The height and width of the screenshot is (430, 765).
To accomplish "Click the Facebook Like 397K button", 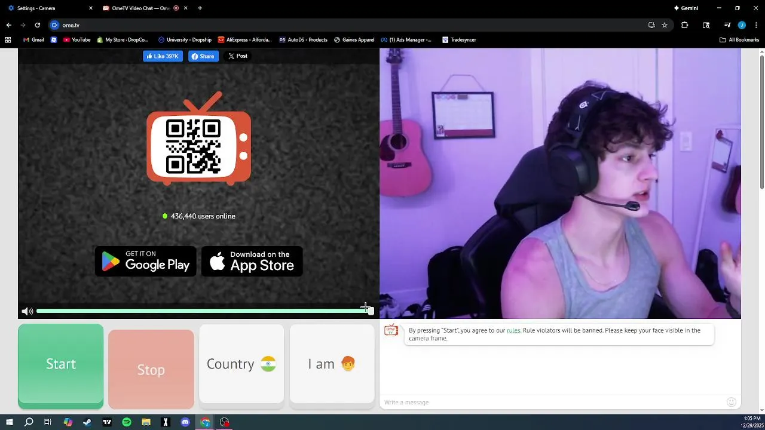I will 163,56.
